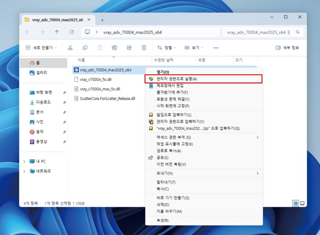The height and width of the screenshot is (235, 320).
Task: Click the PC monitor icon in address bar
Action: point(87,32)
